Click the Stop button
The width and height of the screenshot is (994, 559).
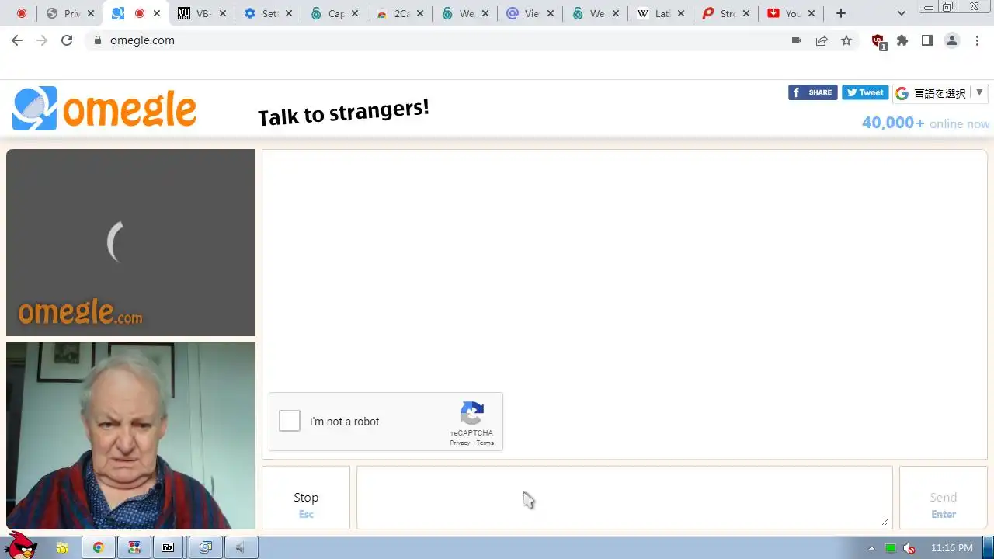click(x=306, y=498)
